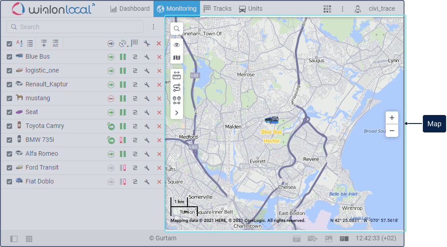The width and height of the screenshot is (447, 247).
Task: Click Seat quick track icon
Action: coord(135,112)
